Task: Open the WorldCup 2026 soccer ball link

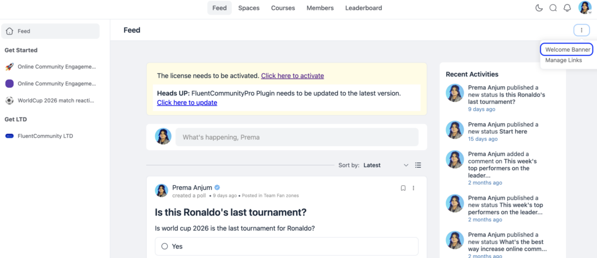Action: pyautogui.click(x=9, y=100)
